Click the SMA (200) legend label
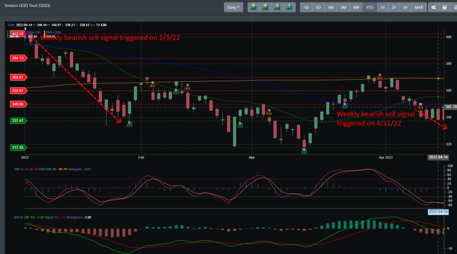Image resolution: width=457 pixels, height=254 pixels. (x=54, y=32)
